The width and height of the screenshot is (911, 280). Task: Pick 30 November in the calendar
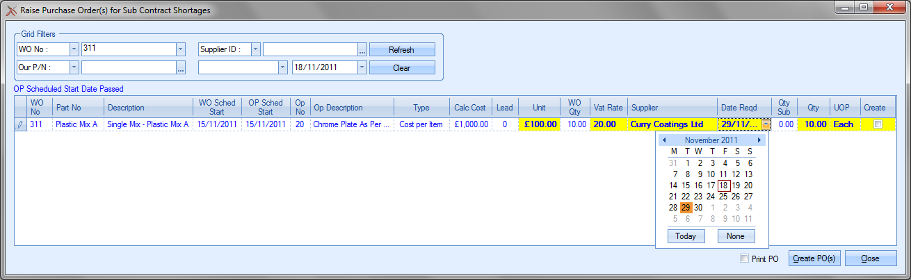[x=698, y=208]
